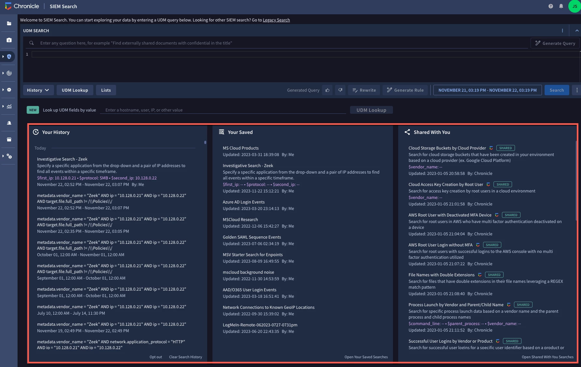Click the Chronicle icon next to AWS Root User Login
581x367 pixels.
tap(478, 245)
